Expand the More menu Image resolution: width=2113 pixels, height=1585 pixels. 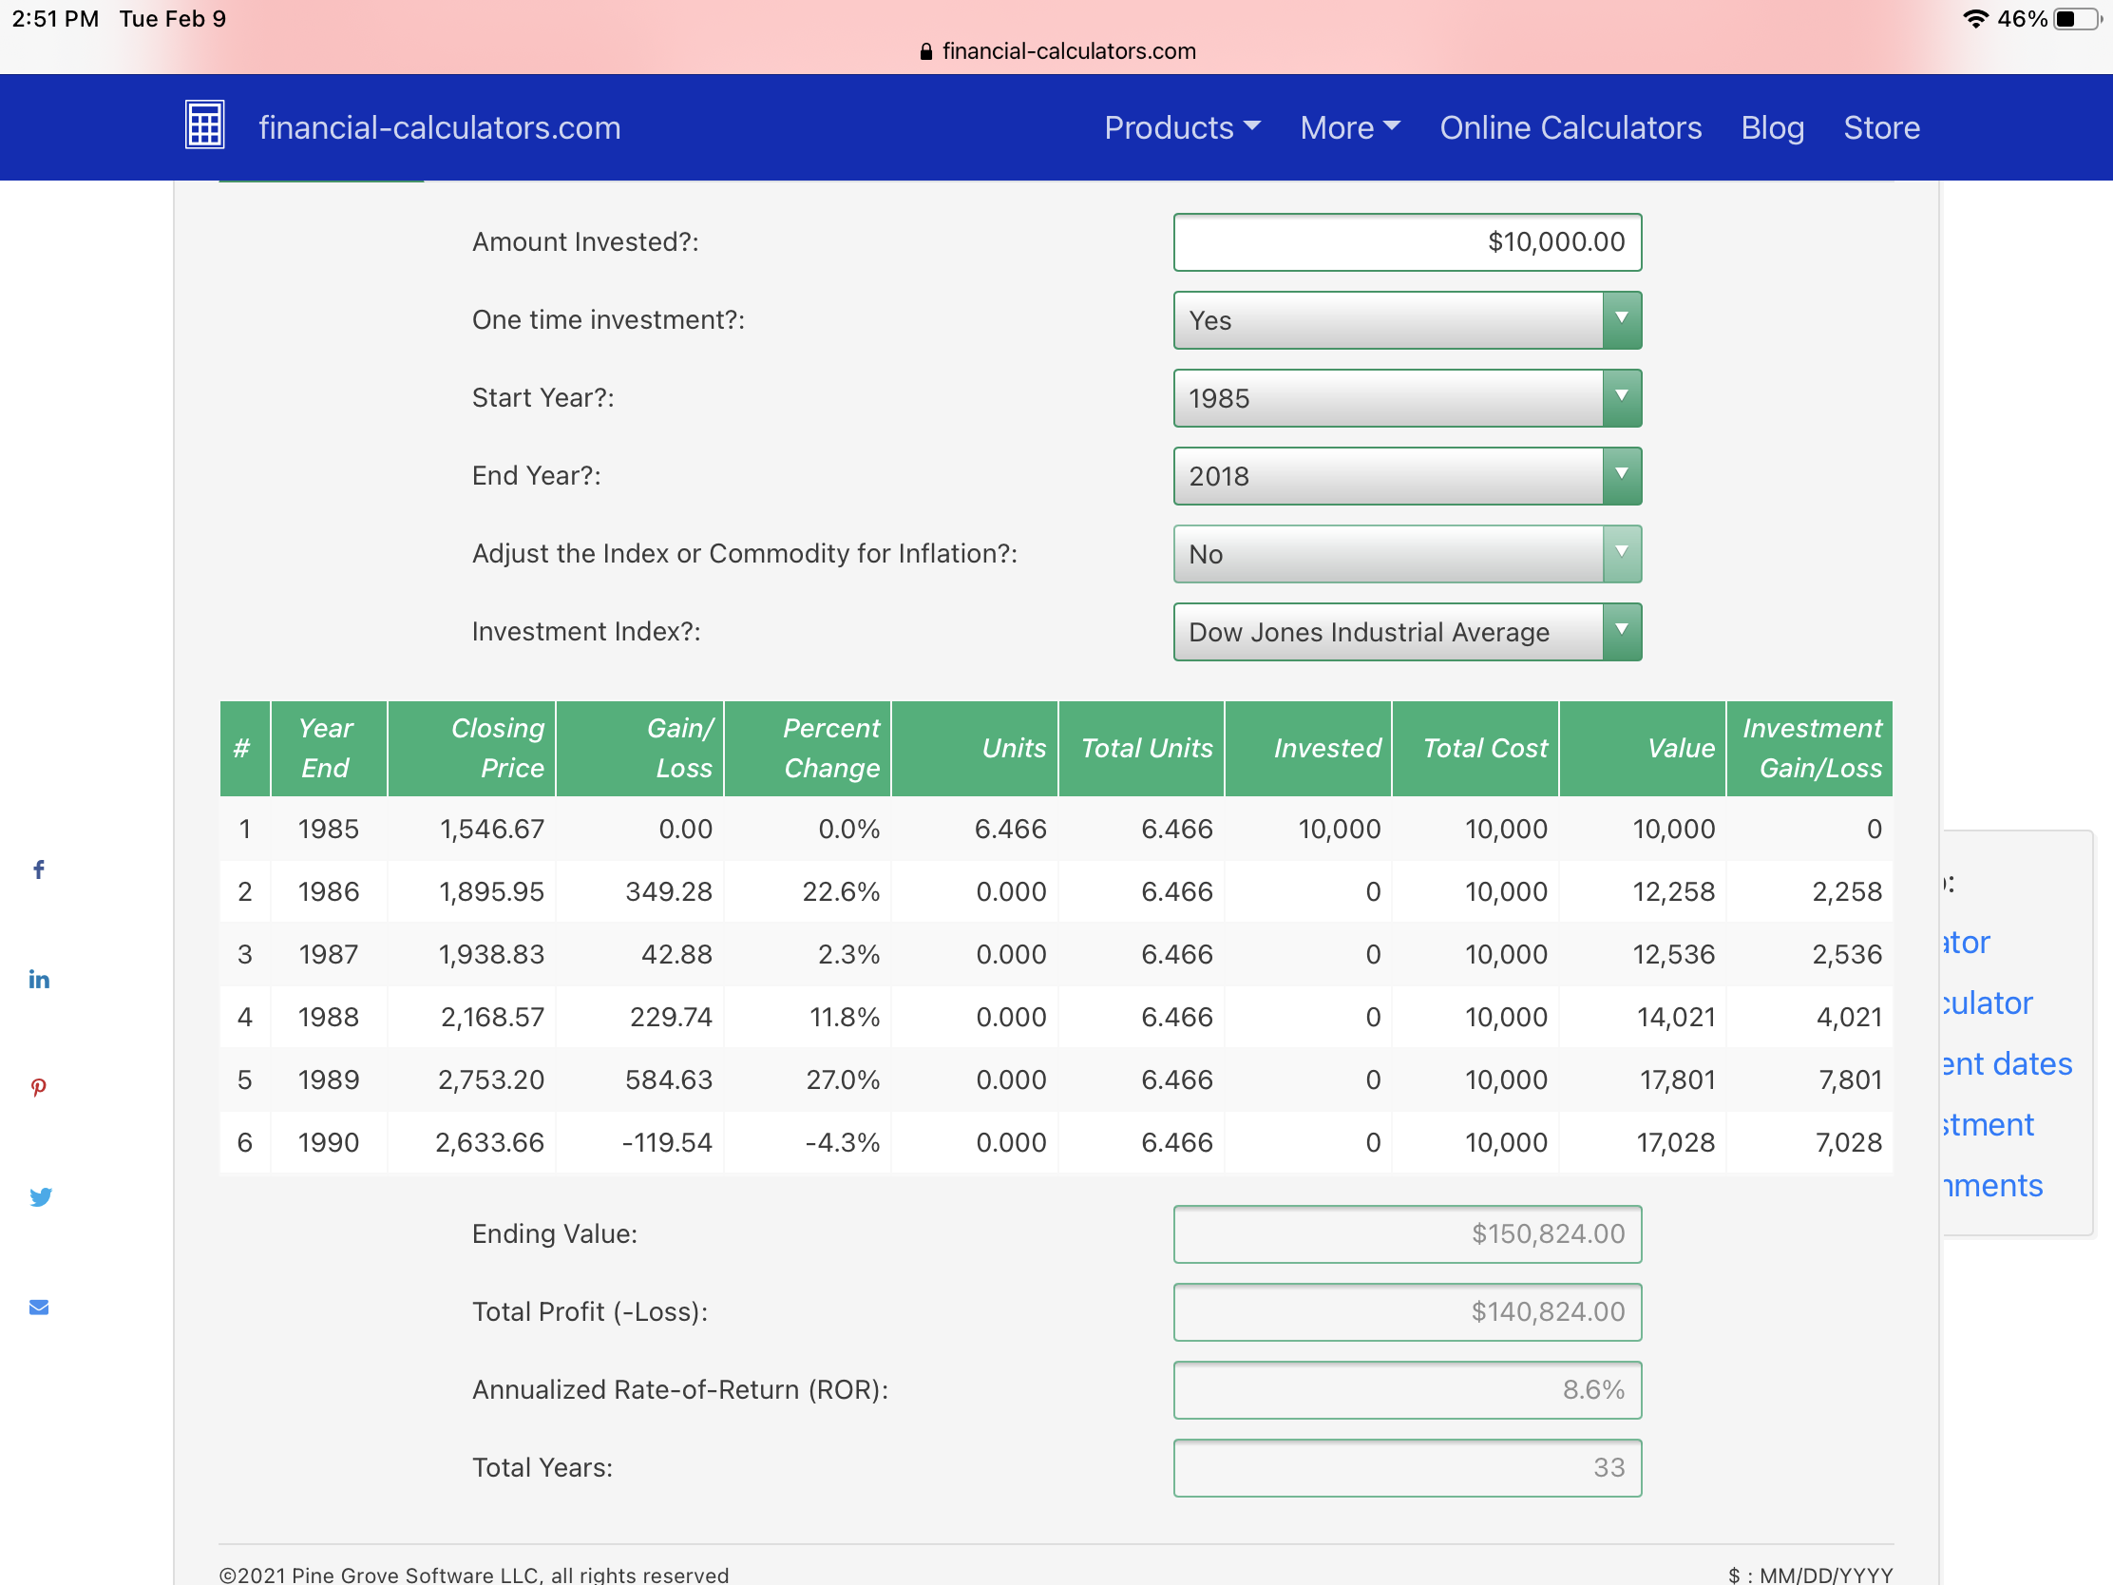coord(1349,127)
